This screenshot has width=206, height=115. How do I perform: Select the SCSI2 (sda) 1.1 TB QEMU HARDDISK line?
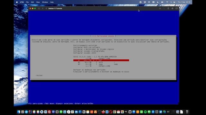[95, 57]
